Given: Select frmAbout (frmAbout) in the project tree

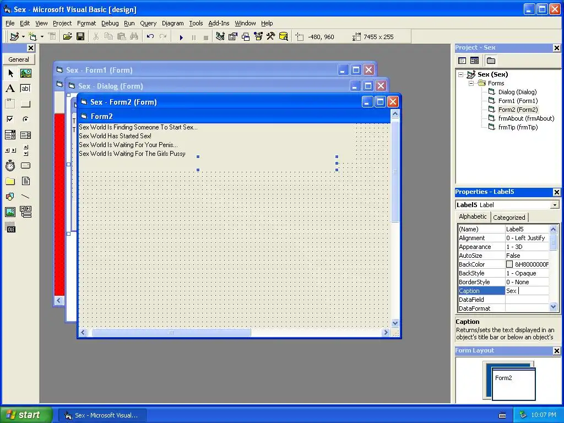Looking at the screenshot, I should tap(526, 118).
